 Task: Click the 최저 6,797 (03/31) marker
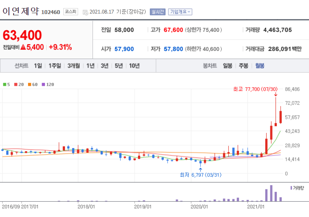[200, 175]
